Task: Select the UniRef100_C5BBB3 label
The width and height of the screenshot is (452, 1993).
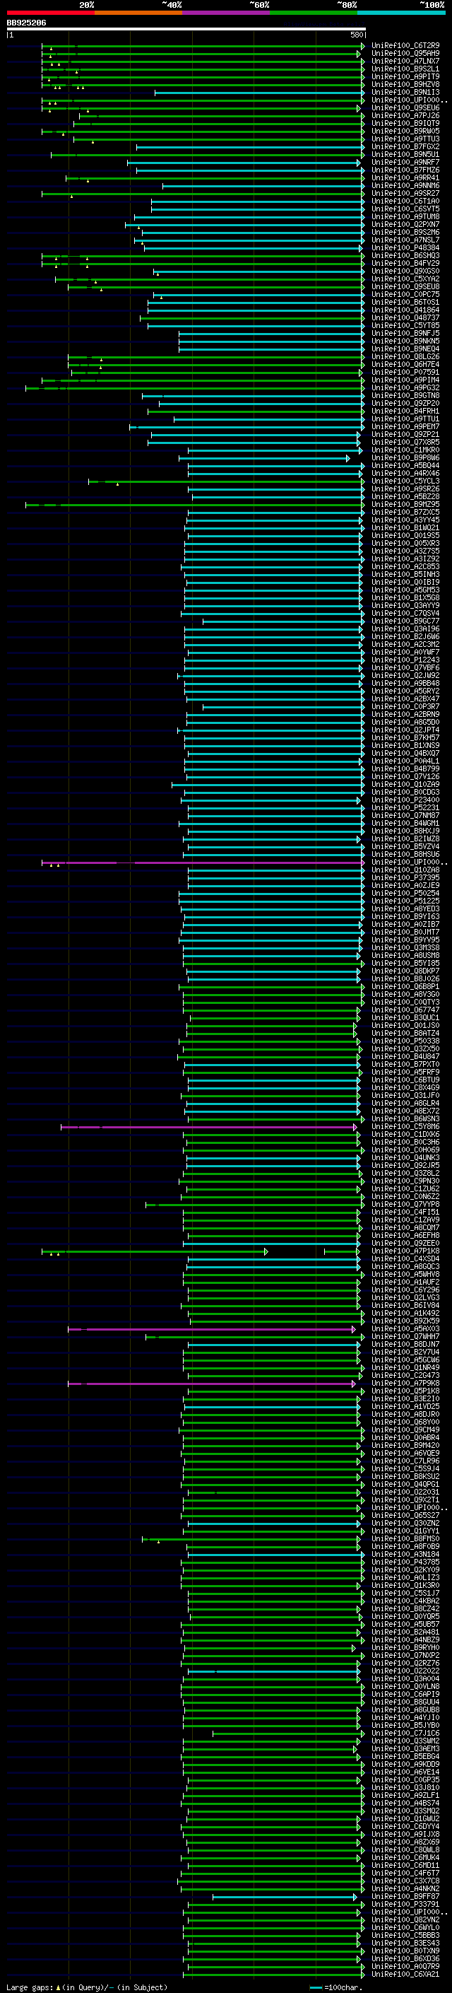Action: [405, 1936]
